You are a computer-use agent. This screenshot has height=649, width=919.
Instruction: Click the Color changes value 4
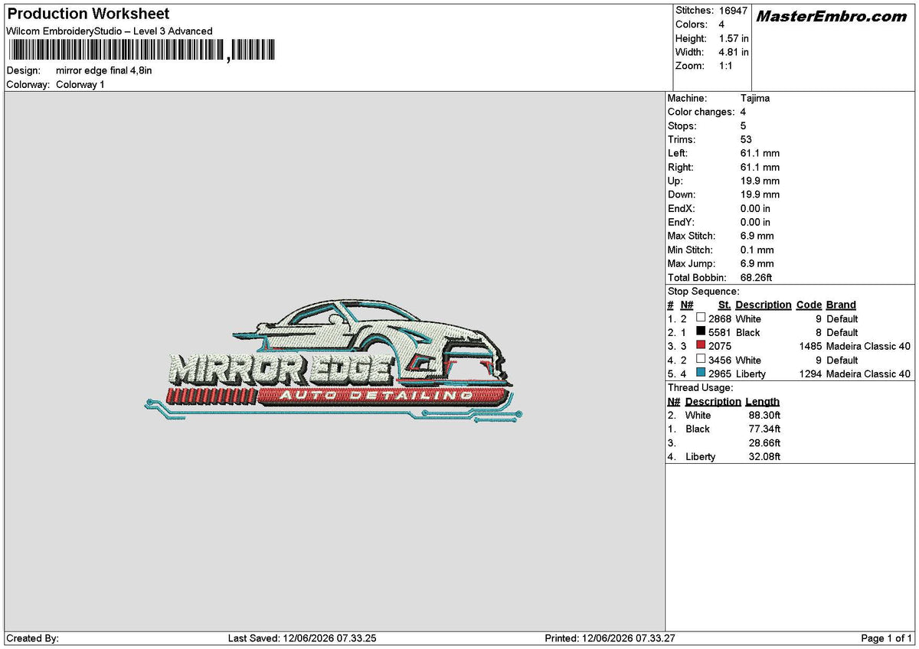pyautogui.click(x=744, y=112)
